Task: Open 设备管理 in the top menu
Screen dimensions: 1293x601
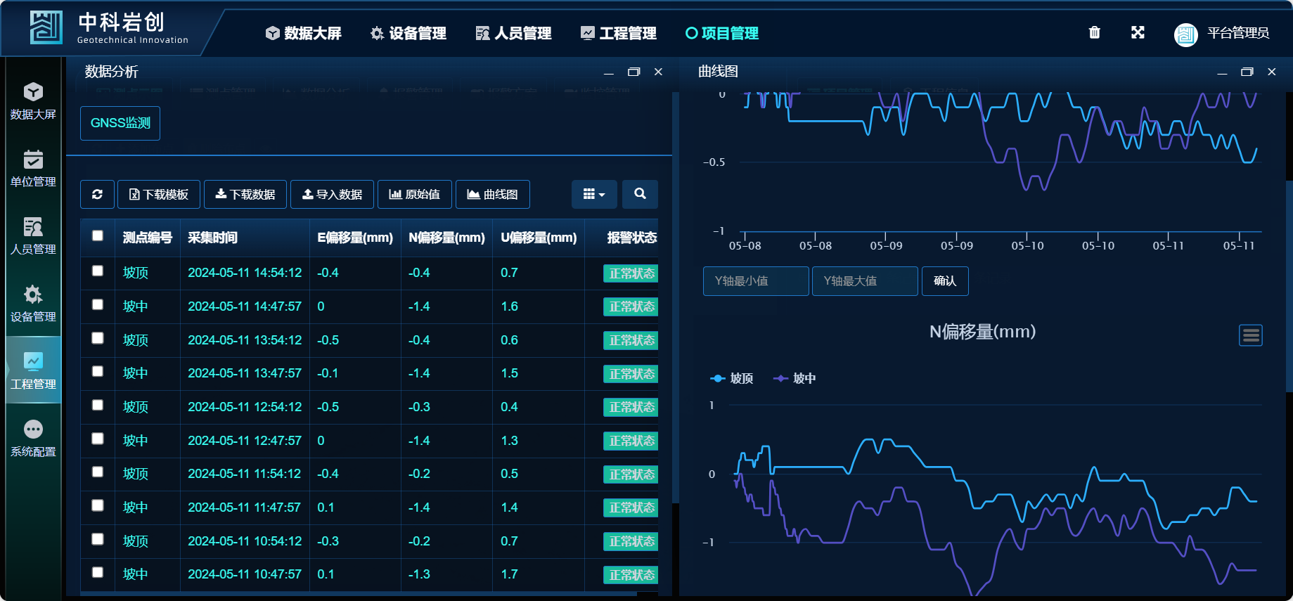Action: (x=409, y=33)
